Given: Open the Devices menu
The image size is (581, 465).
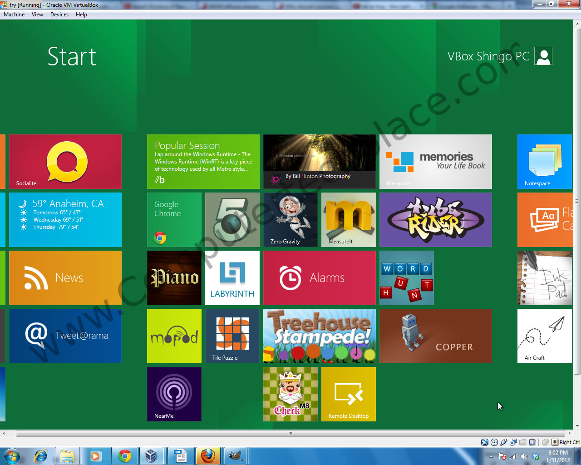Looking at the screenshot, I should (x=59, y=15).
